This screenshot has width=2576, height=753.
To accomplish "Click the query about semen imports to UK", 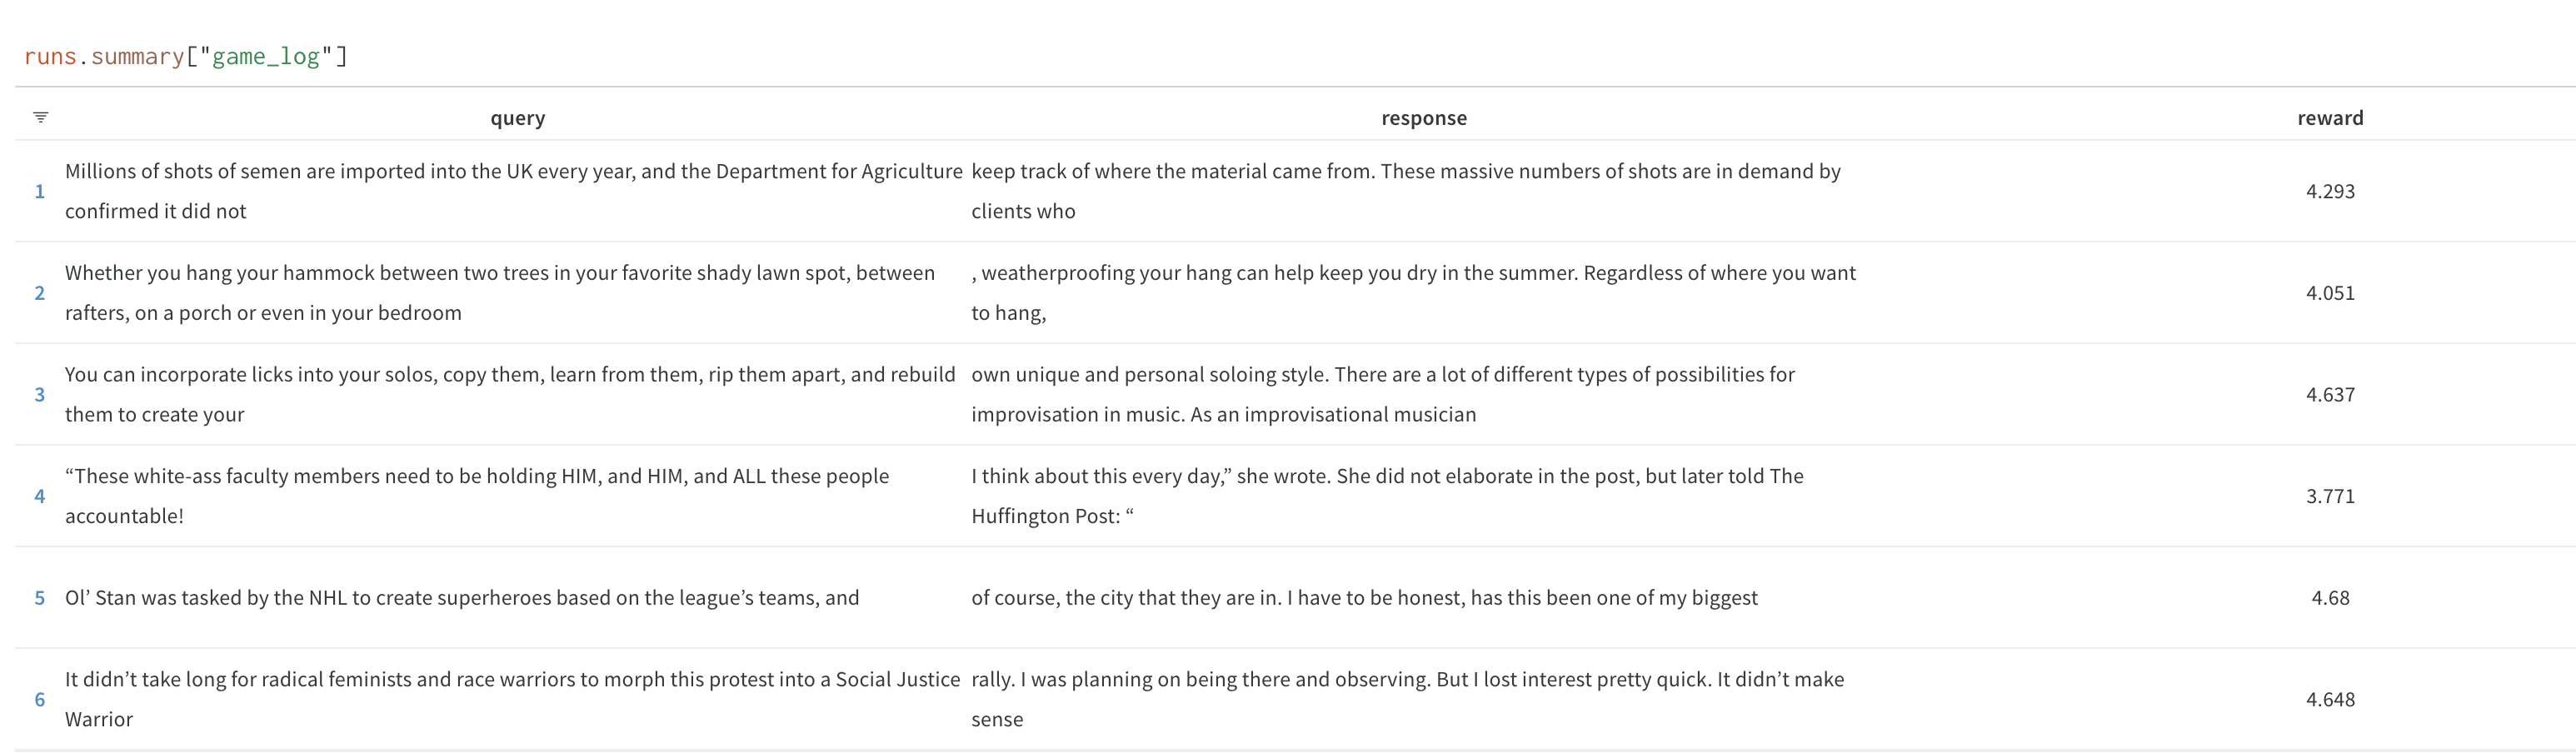I will (x=513, y=191).
